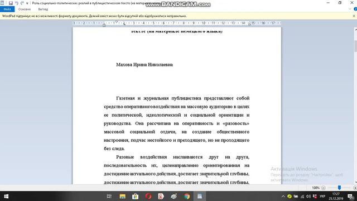The height and width of the screenshot is (201, 357).
Task: Dismiss the yellow WordPad format warning bar
Action: 354,16
